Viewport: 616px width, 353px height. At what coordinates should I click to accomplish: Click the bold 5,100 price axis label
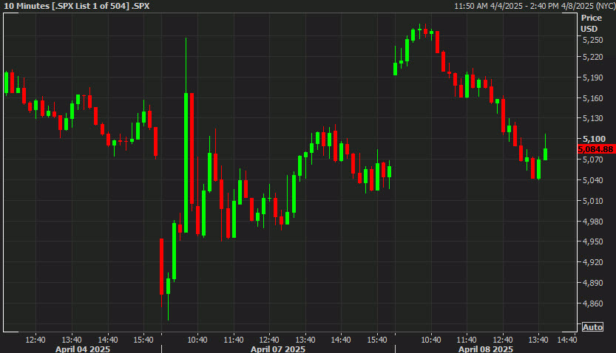click(594, 139)
